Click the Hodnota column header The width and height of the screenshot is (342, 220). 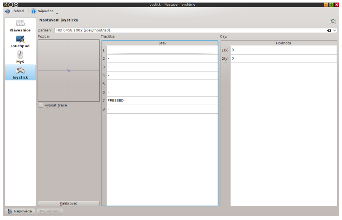click(283, 43)
